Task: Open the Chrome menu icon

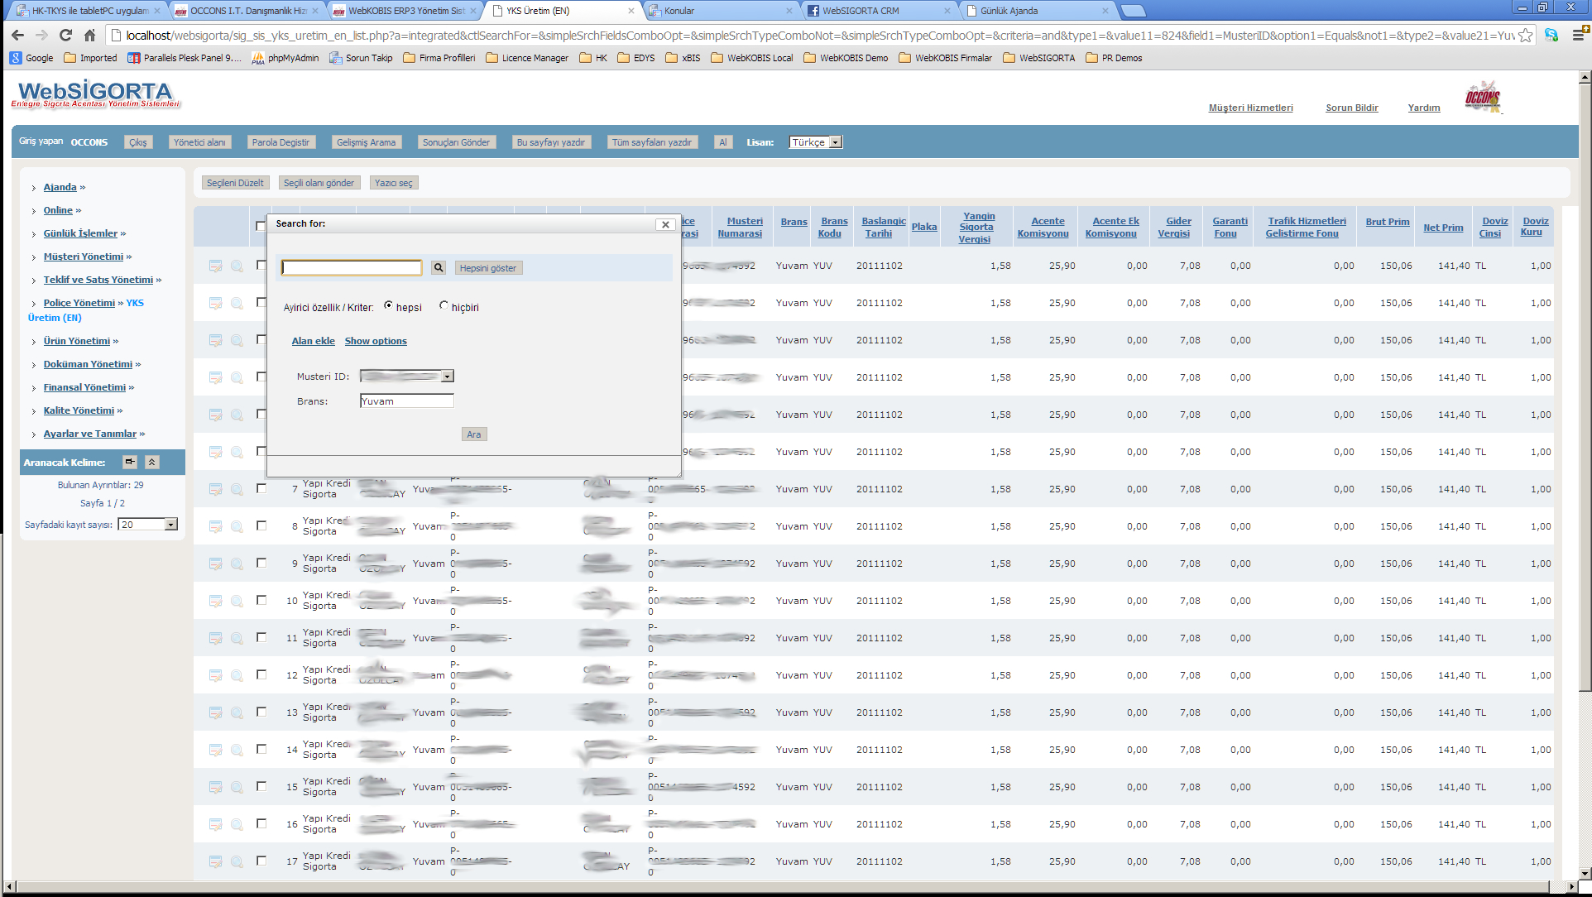Action: coord(1578,35)
